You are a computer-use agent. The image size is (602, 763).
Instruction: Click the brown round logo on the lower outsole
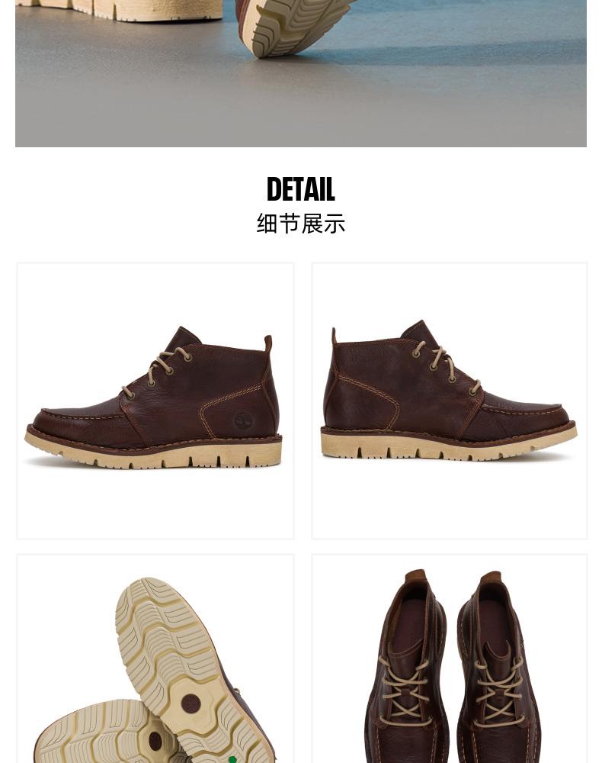pyautogui.click(x=155, y=741)
